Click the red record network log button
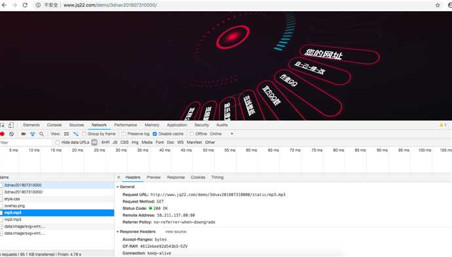452x257 pixels. (x=3, y=134)
